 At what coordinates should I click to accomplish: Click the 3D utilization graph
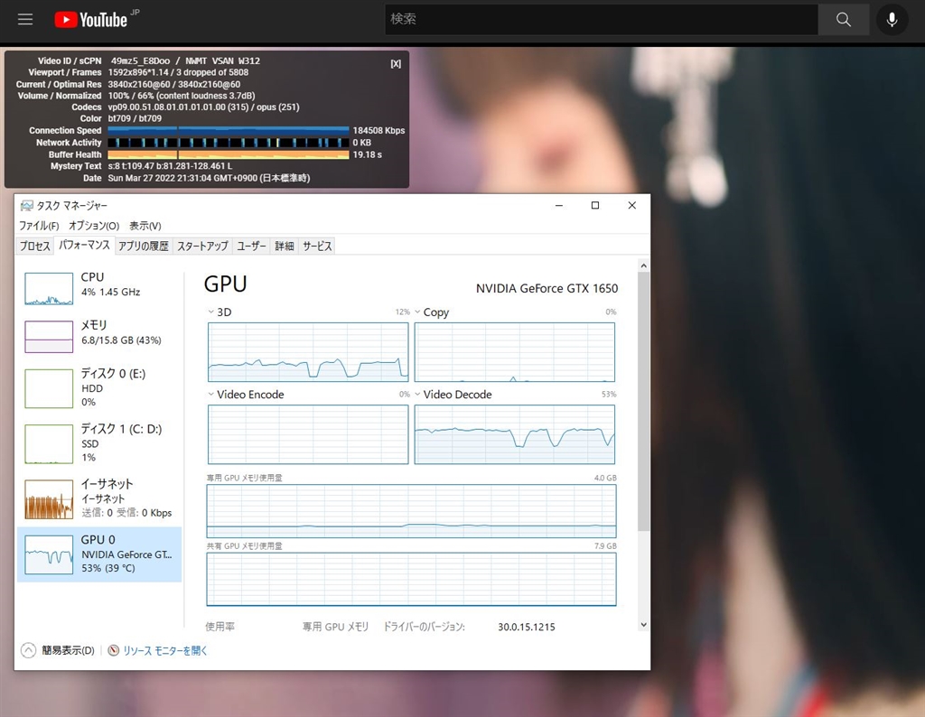(308, 352)
